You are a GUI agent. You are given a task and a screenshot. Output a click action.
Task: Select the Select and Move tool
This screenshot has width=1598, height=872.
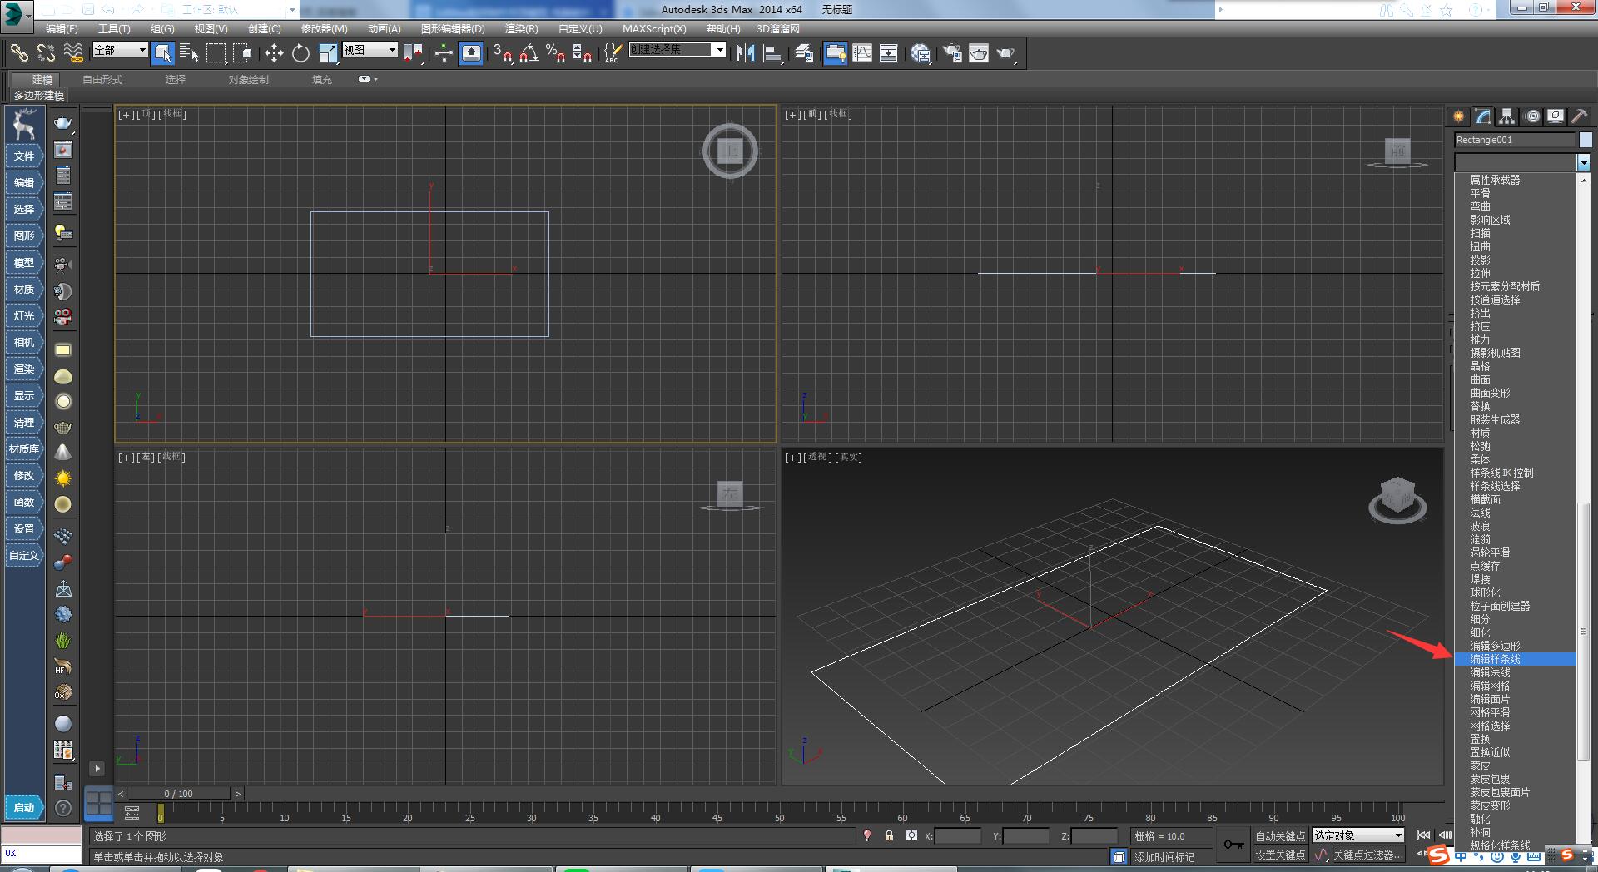[273, 53]
